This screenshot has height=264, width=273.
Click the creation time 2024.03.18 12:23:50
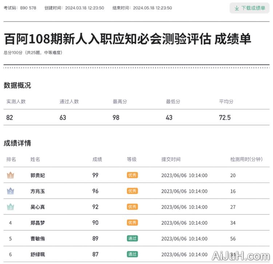coord(84,8)
